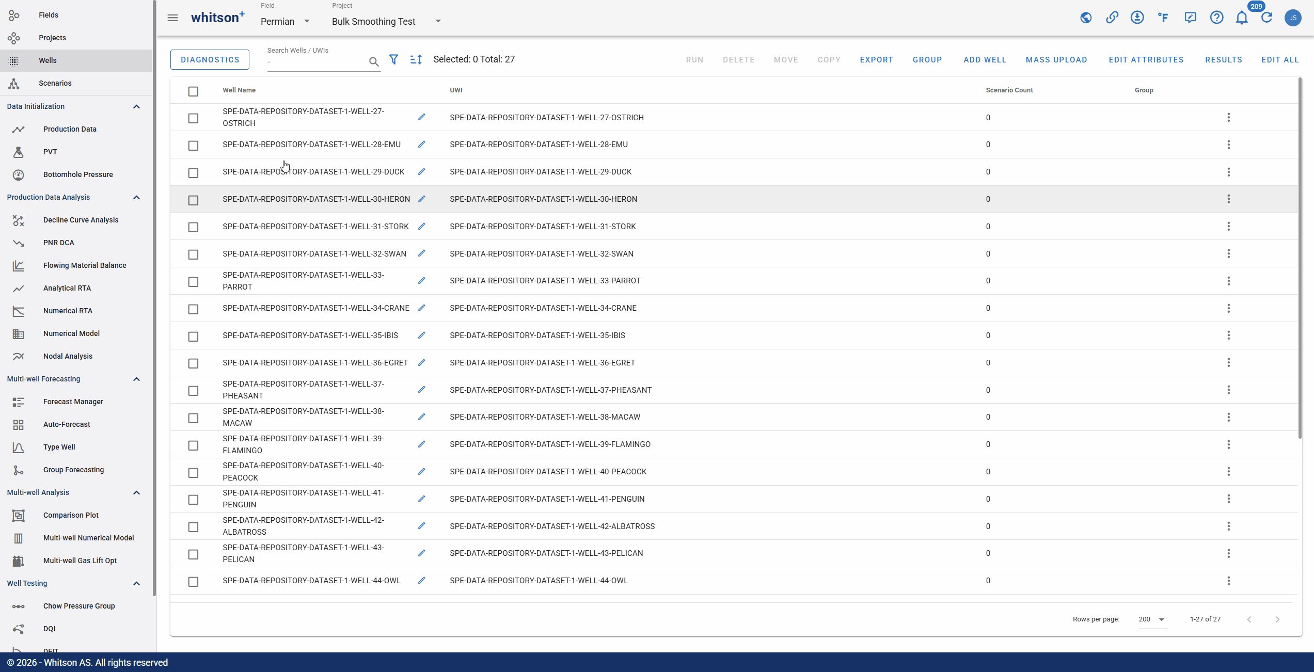The height and width of the screenshot is (672, 1314).
Task: Click the Scenario Count column header
Action: pos(1009,90)
